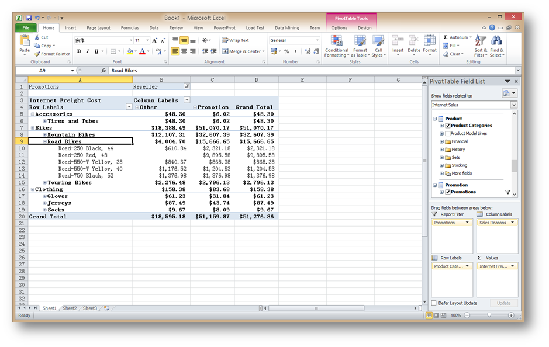This screenshot has height=347, width=549.
Task: Toggle Bold formatting
Action: (x=79, y=51)
